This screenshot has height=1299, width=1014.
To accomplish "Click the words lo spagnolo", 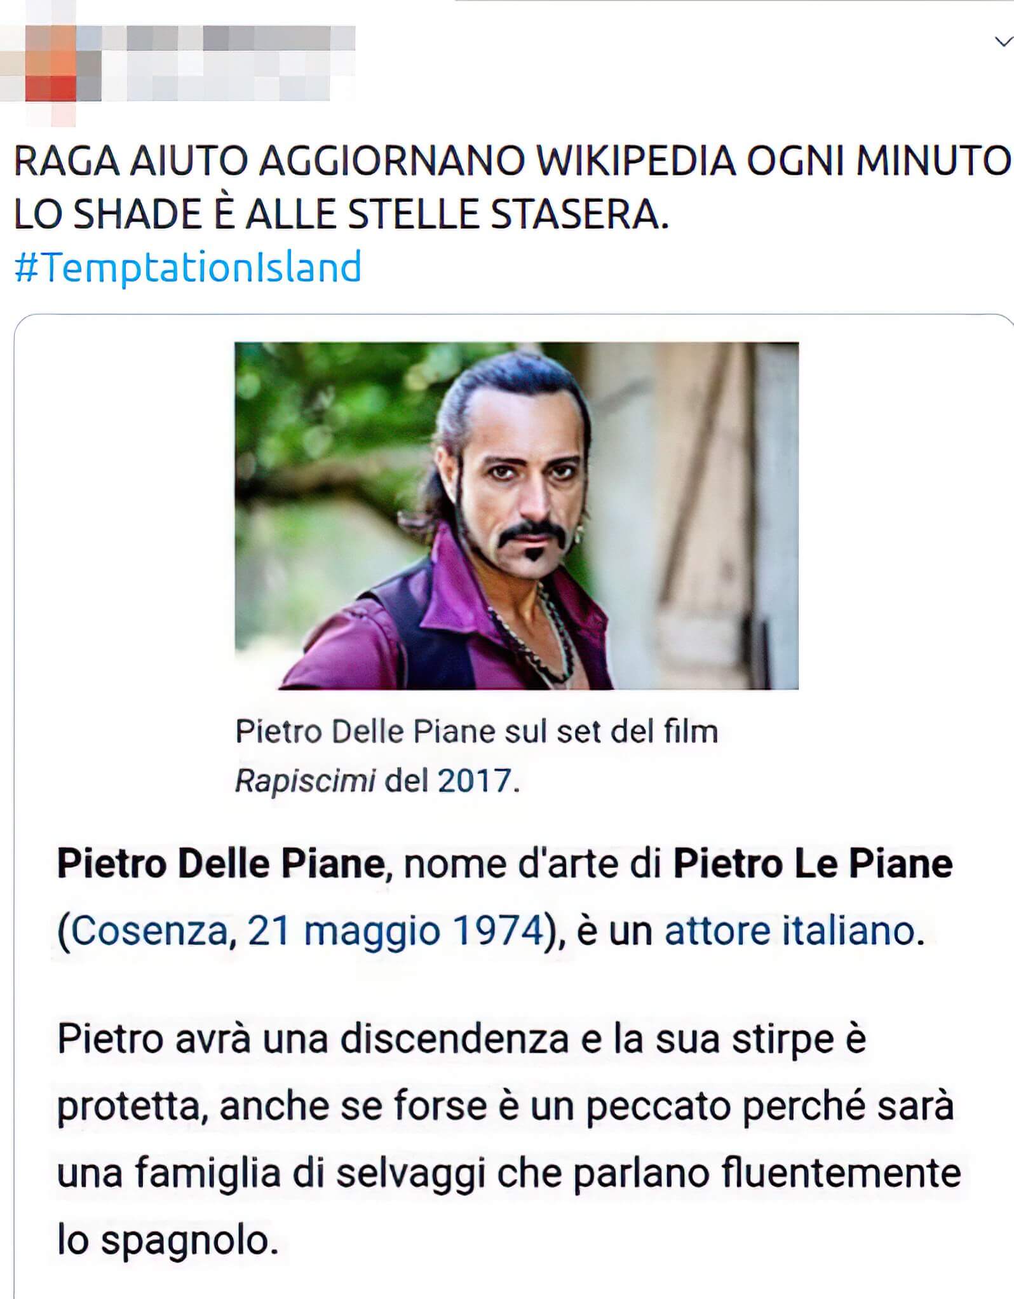I will [x=168, y=1240].
